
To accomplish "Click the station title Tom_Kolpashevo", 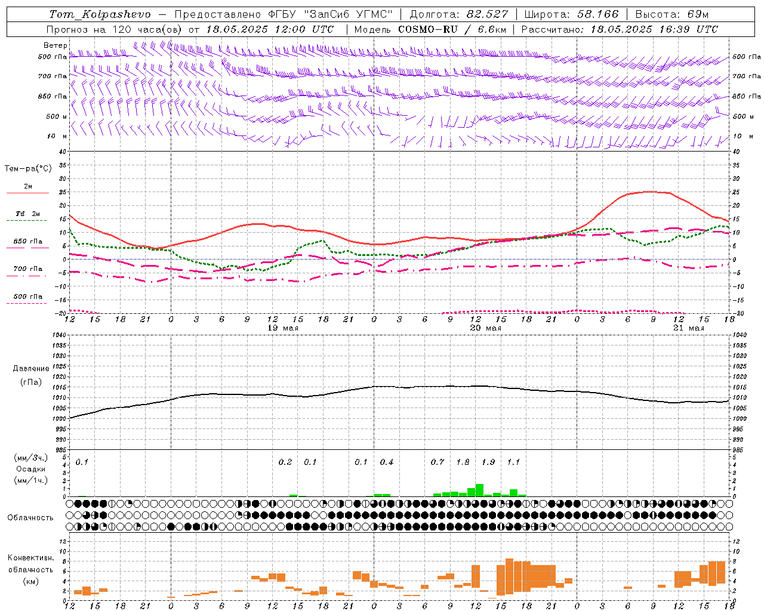I will [100, 14].
